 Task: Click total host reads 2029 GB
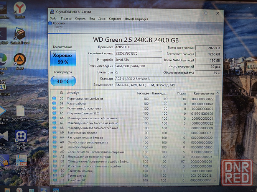point(208,48)
